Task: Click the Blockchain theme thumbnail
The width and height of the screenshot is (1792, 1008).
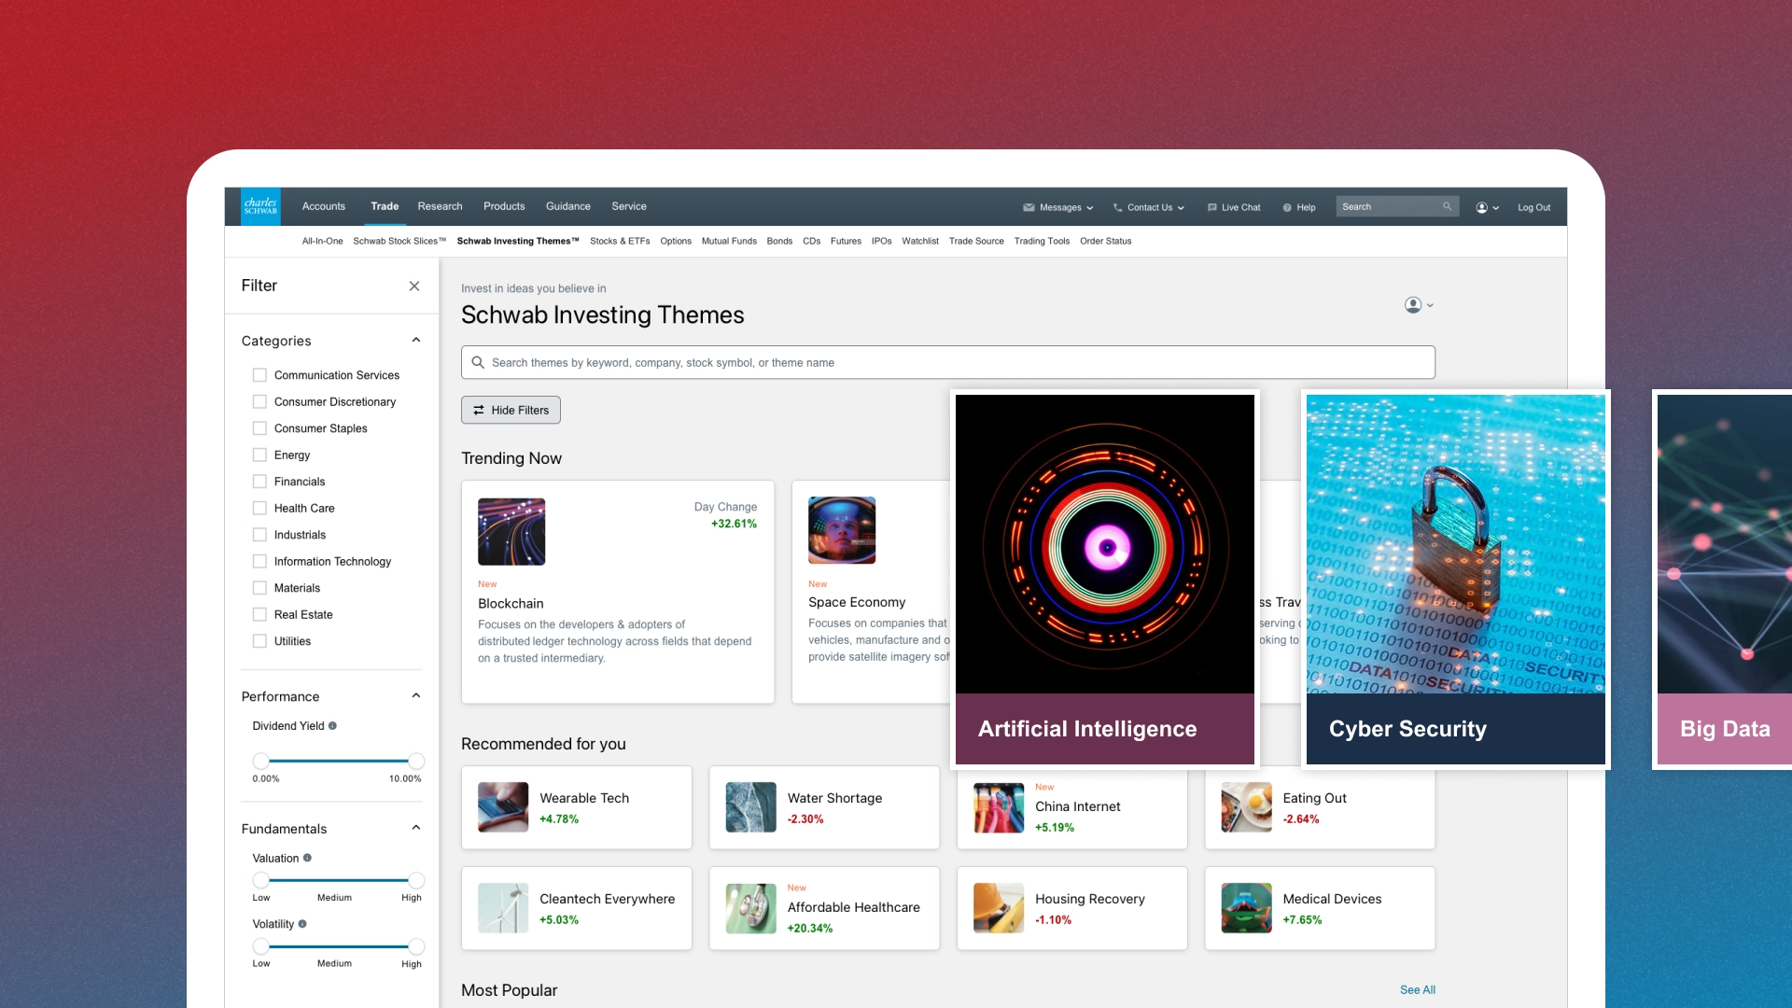Action: point(511,531)
